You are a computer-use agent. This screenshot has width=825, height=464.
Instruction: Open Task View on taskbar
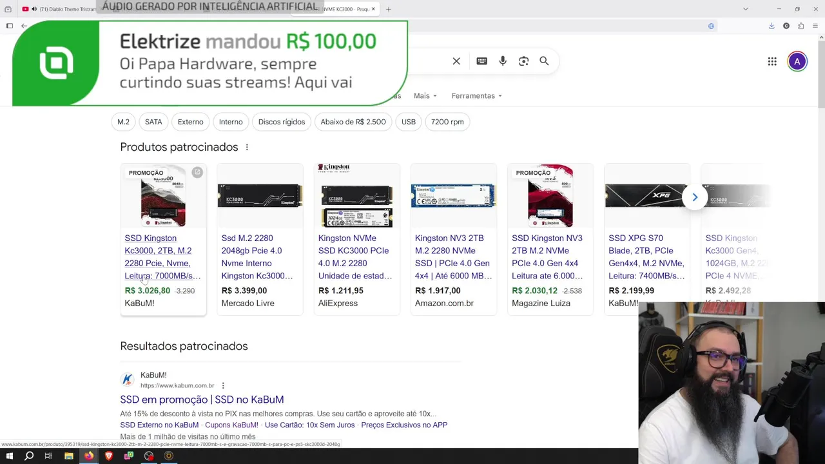[48, 456]
